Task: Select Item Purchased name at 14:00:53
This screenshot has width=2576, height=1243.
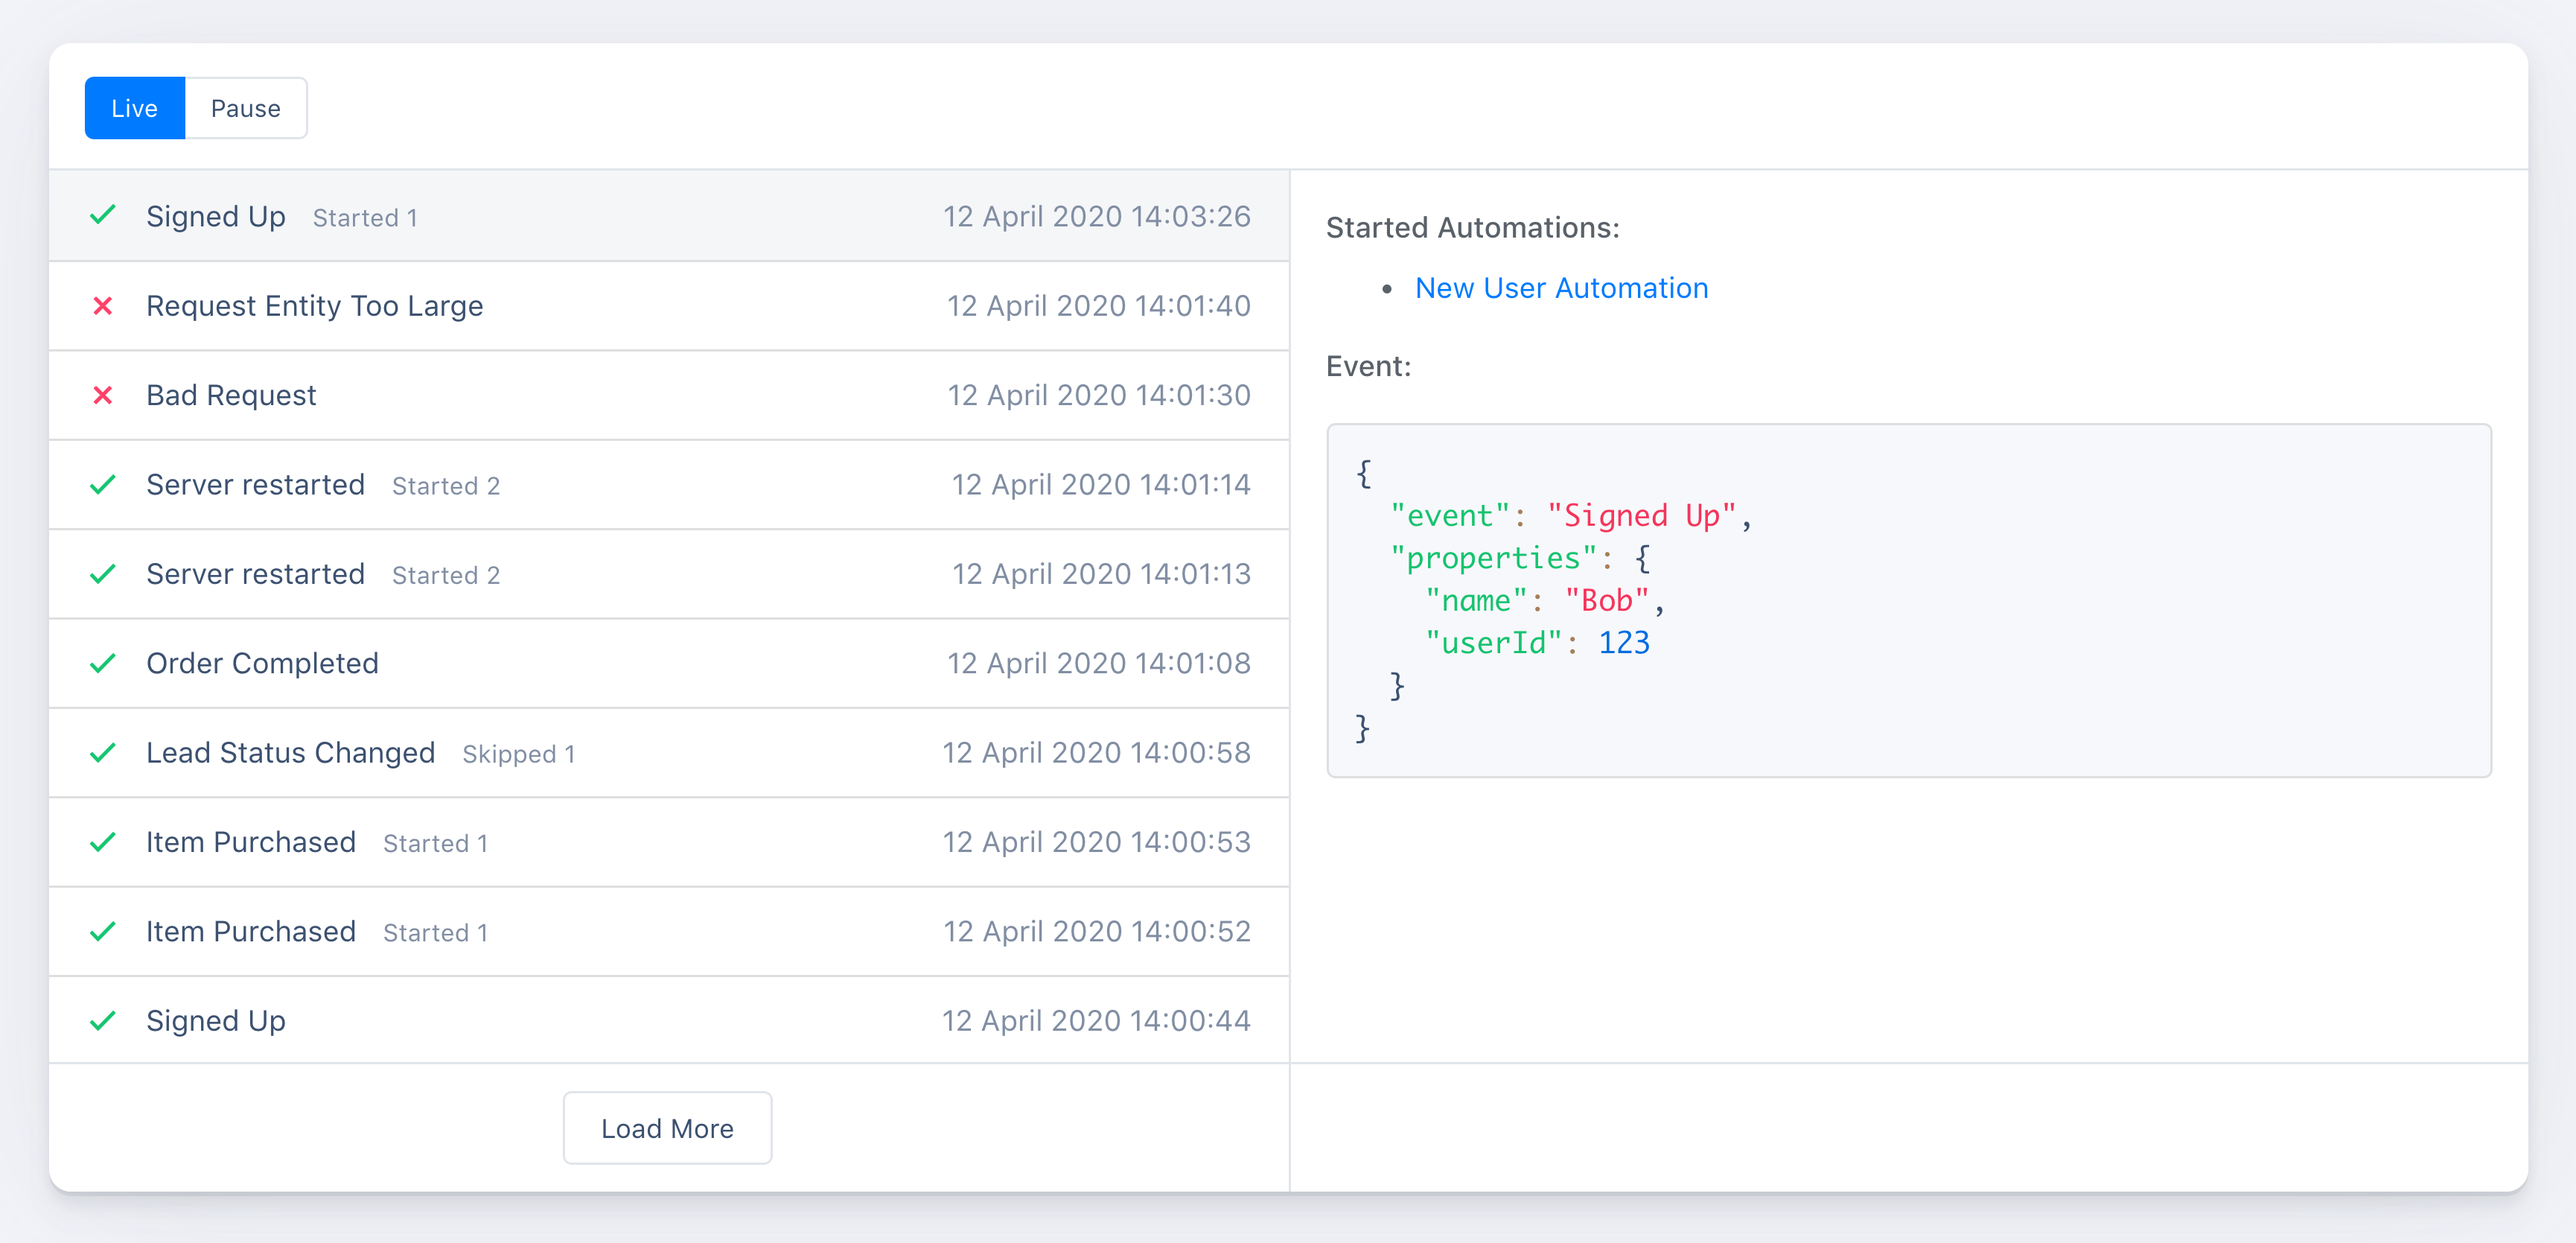Action: click(251, 842)
